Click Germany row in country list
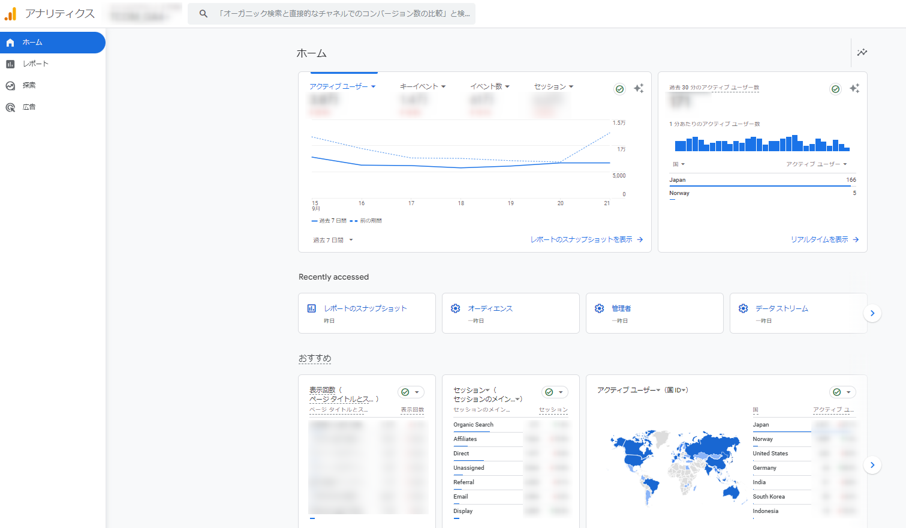The image size is (906, 528). (x=805, y=468)
